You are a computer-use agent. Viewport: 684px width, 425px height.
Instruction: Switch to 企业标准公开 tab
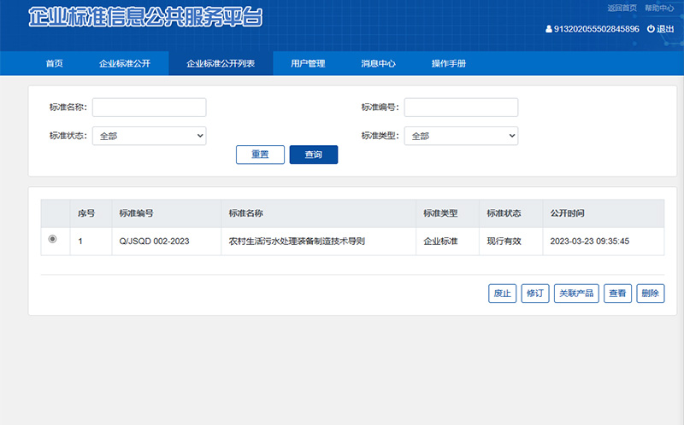coord(125,64)
